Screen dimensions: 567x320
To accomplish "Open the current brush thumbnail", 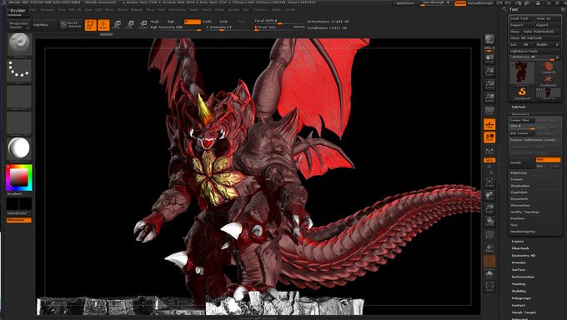I will pos(19,44).
